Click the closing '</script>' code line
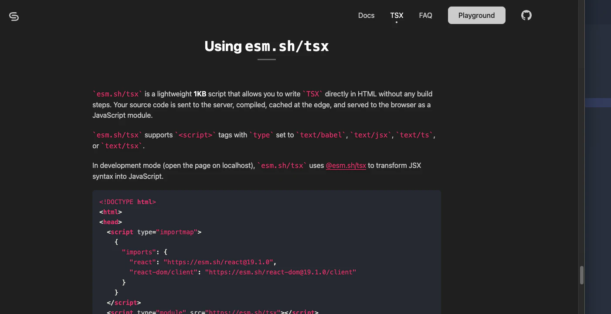Image resolution: width=611 pixels, height=314 pixels. [124, 302]
